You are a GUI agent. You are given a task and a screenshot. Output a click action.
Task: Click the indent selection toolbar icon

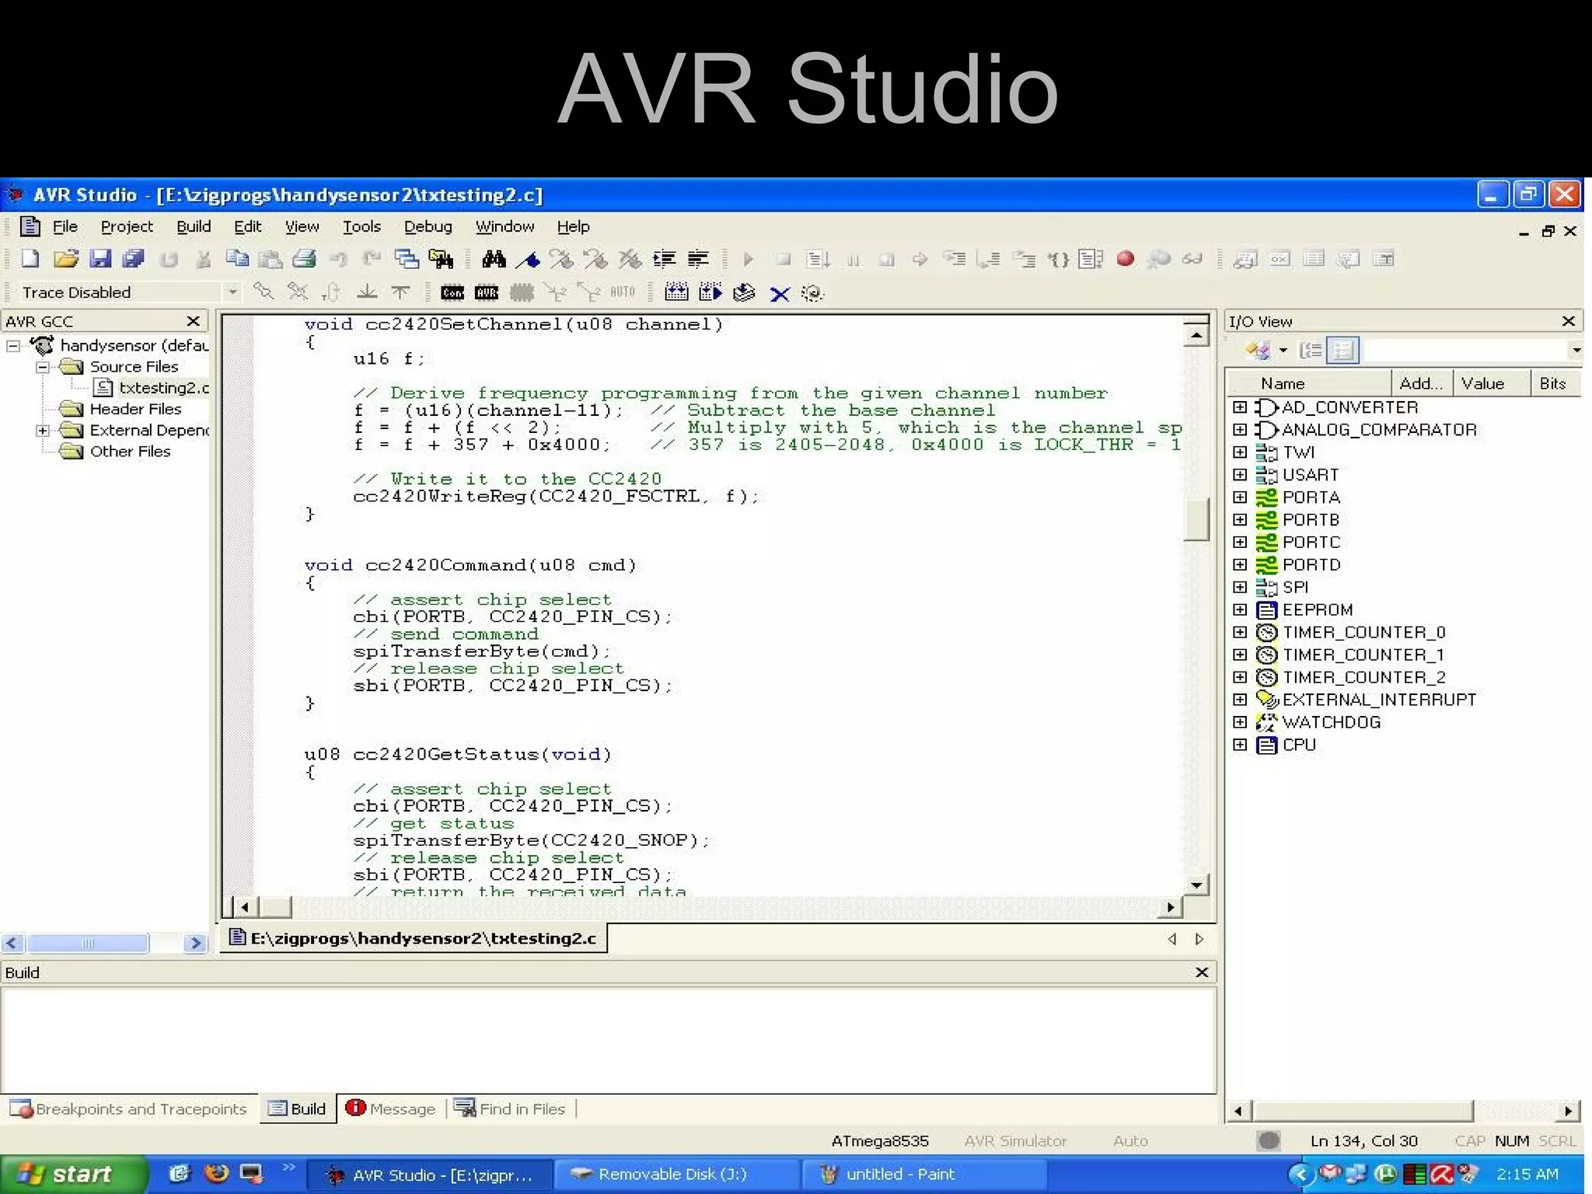[x=665, y=259]
